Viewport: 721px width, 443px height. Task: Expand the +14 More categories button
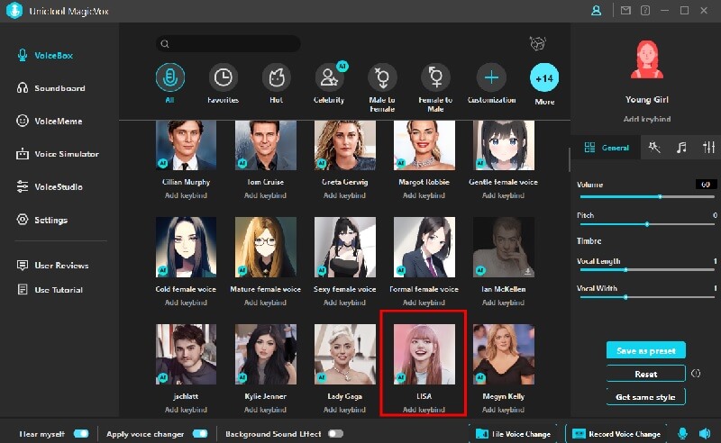pyautogui.click(x=544, y=78)
